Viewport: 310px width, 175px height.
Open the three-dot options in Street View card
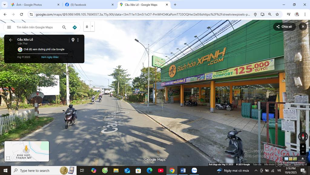pyautogui.click(x=78, y=40)
